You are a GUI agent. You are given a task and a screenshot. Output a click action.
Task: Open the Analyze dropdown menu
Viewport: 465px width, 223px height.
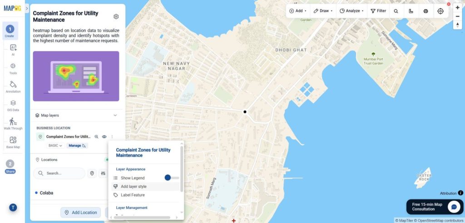click(x=351, y=11)
